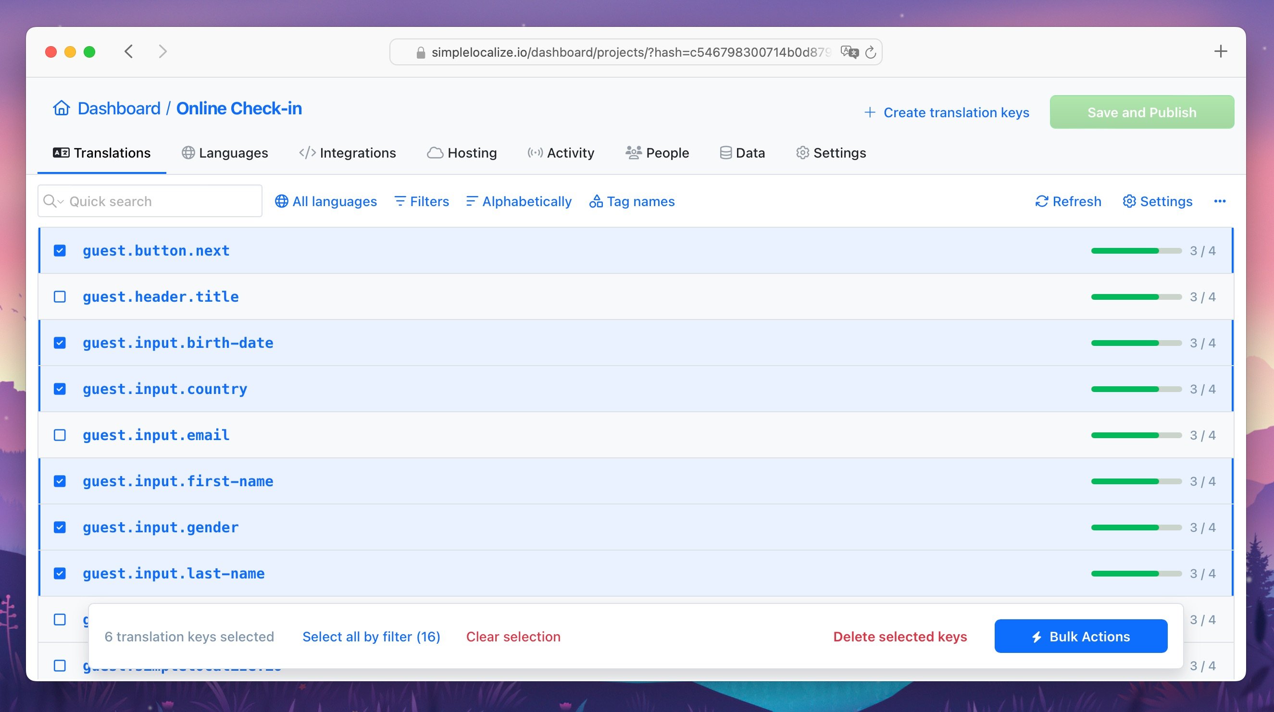Click the 3 / 4 count for guest.input.birth-date
Screen dimensions: 1274x712
click(x=1203, y=343)
